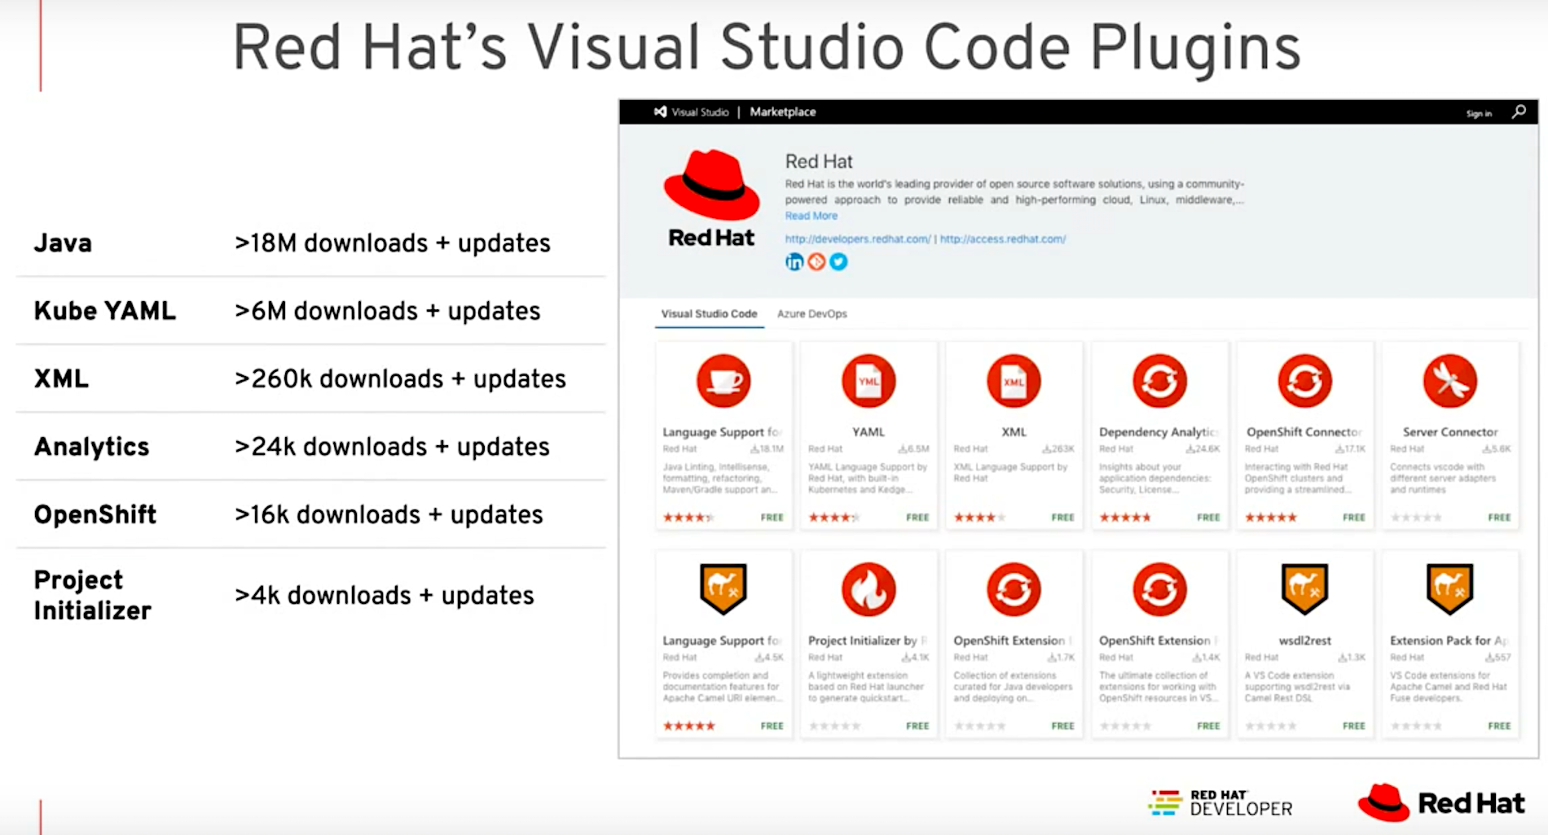Open the YAML extension icon
This screenshot has height=835, width=1548.
point(869,381)
